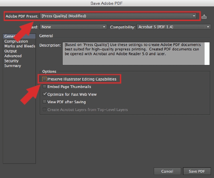Click the greyed-out Create Acrobat Layers checkbox
Screen dimensions: 214x178
(x=45, y=110)
